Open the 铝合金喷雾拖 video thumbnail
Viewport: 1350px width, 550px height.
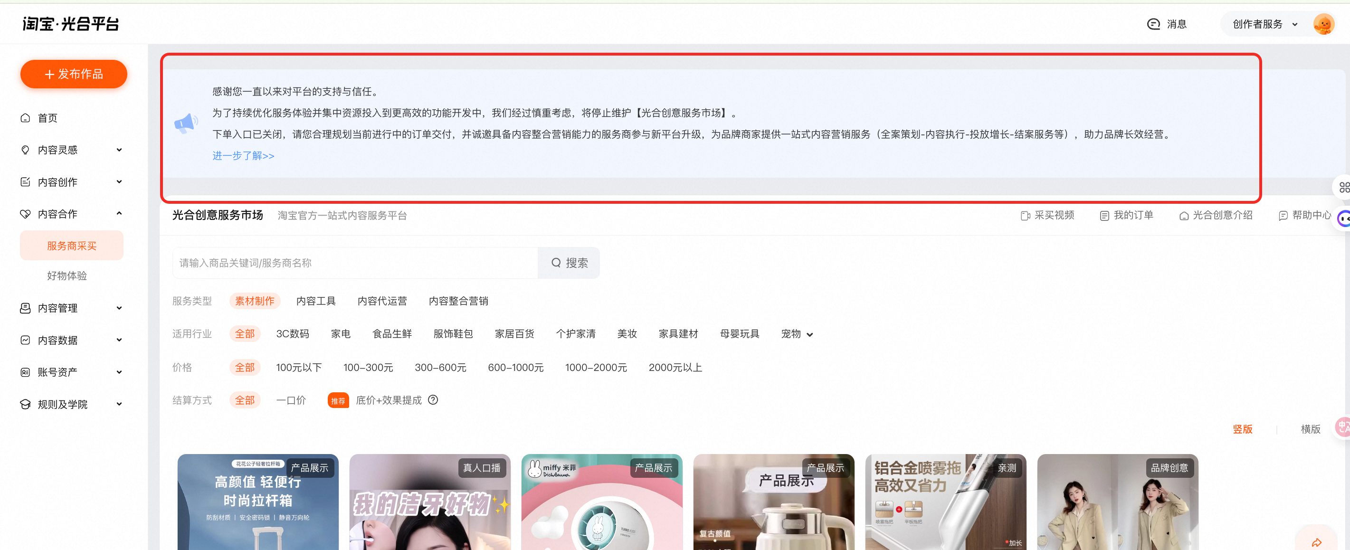(x=945, y=503)
